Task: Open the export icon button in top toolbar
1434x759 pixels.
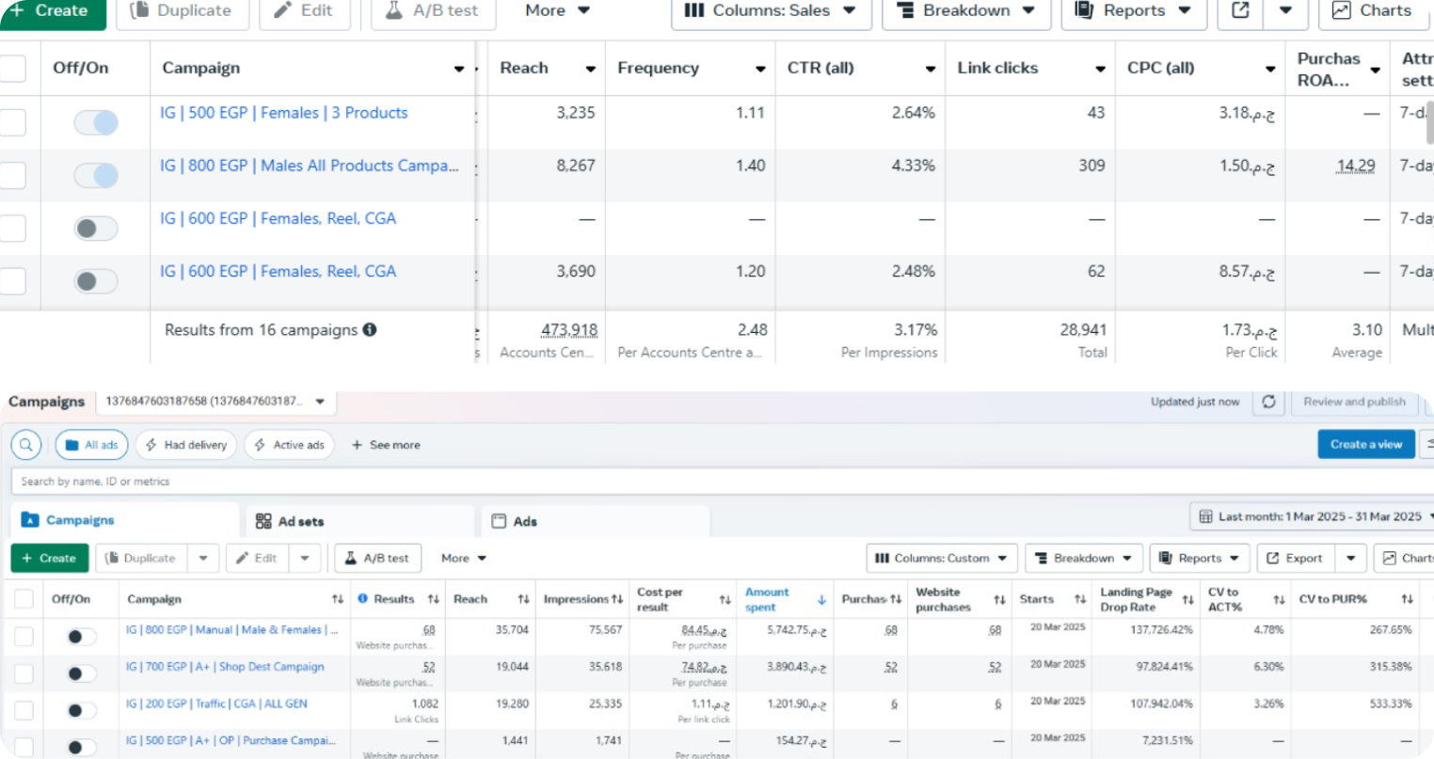Action: [1240, 11]
